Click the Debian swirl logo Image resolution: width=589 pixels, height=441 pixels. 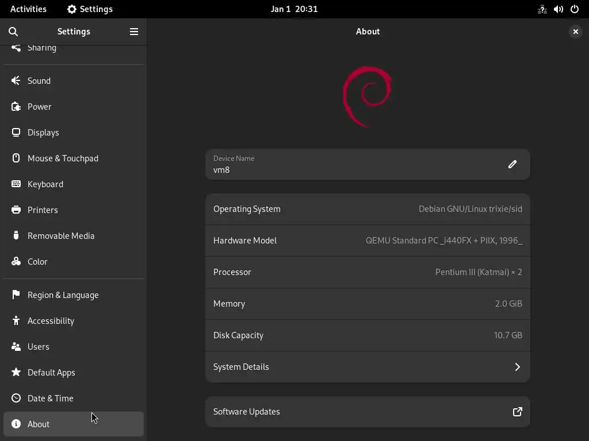(367, 96)
